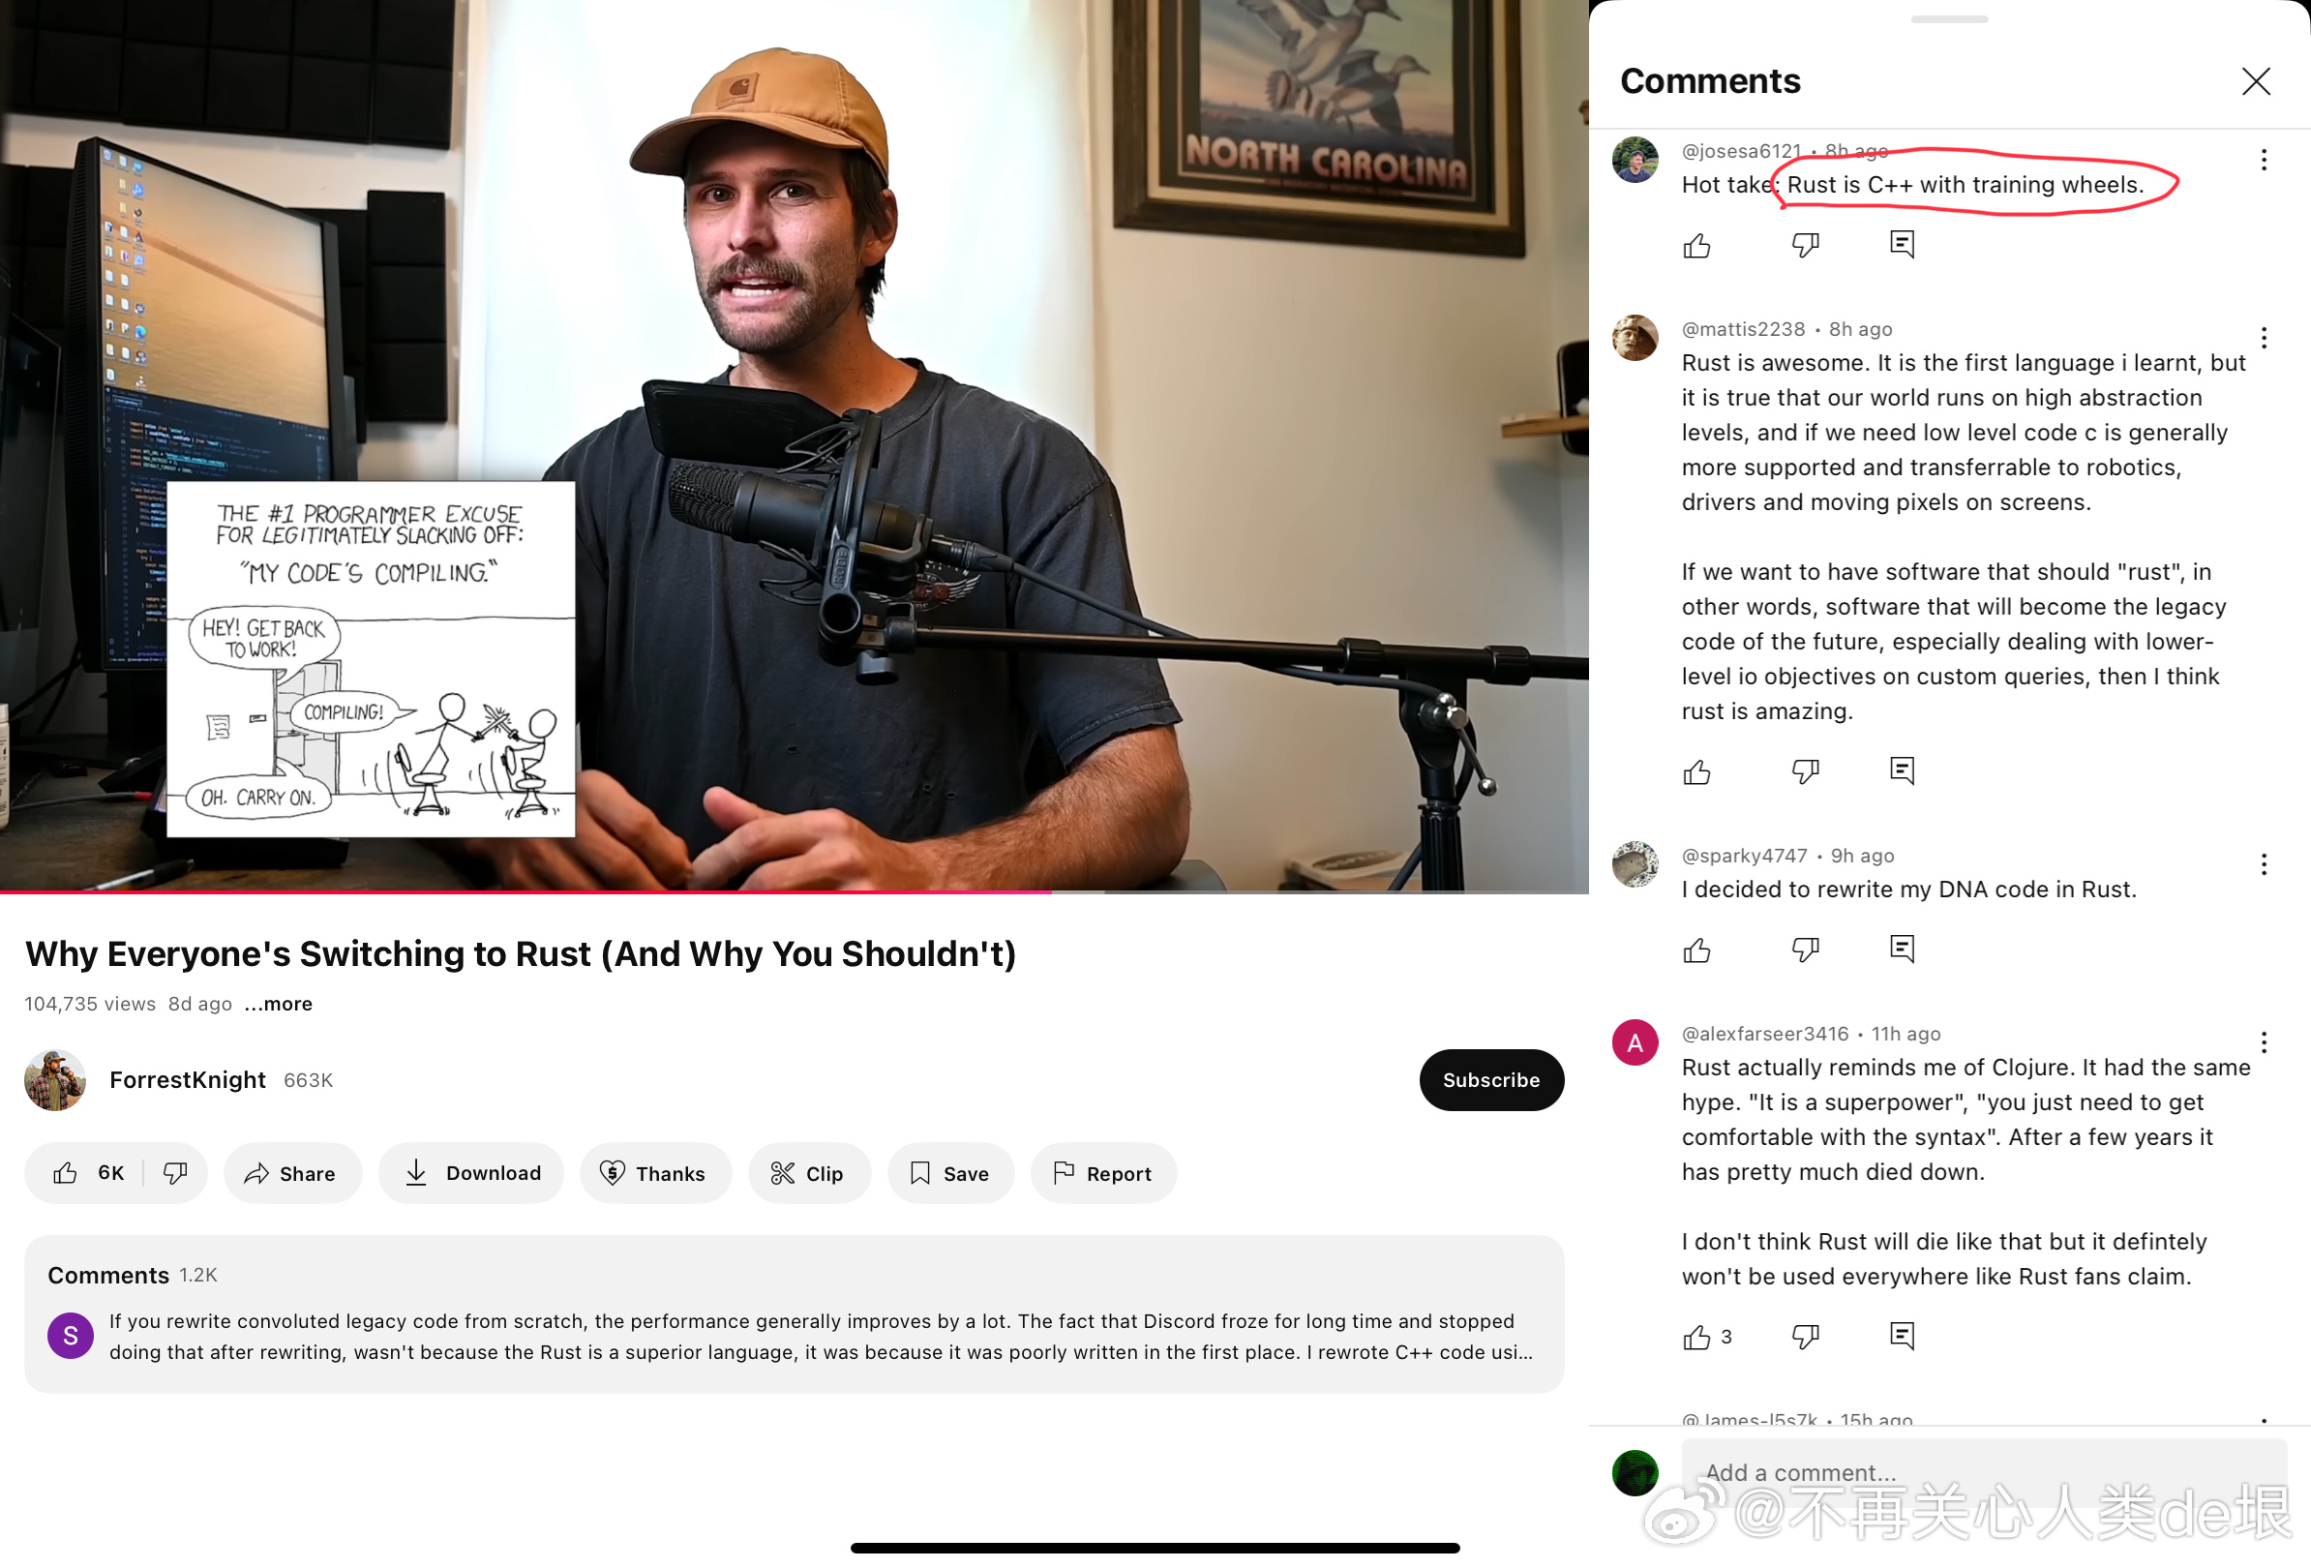Open more options for @josesa6121's comment
Viewport: 2311px width, 1568px height.
click(2264, 160)
